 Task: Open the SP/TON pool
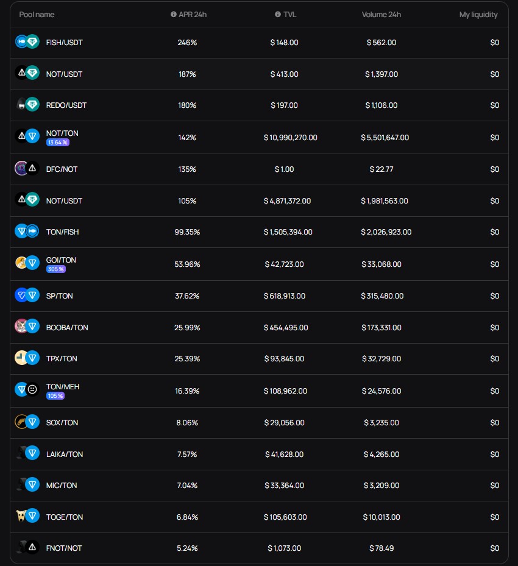(259, 296)
